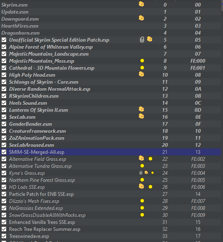Image resolution: width=223 pixels, height=242 pixels.
Task: Select the GenderBender.esm plugin name
Action: [x=31, y=124]
